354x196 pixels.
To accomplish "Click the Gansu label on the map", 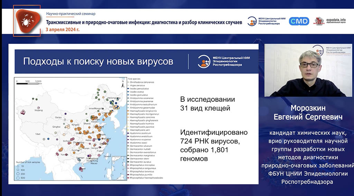I will 58,117.
